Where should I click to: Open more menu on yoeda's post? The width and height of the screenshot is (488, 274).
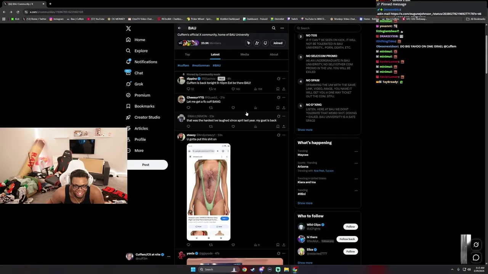[x=284, y=253]
